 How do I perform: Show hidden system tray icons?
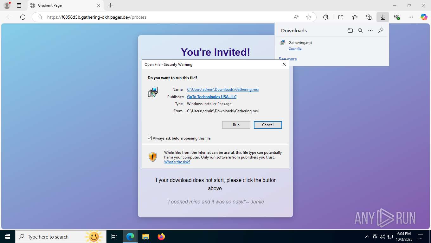click(367, 237)
